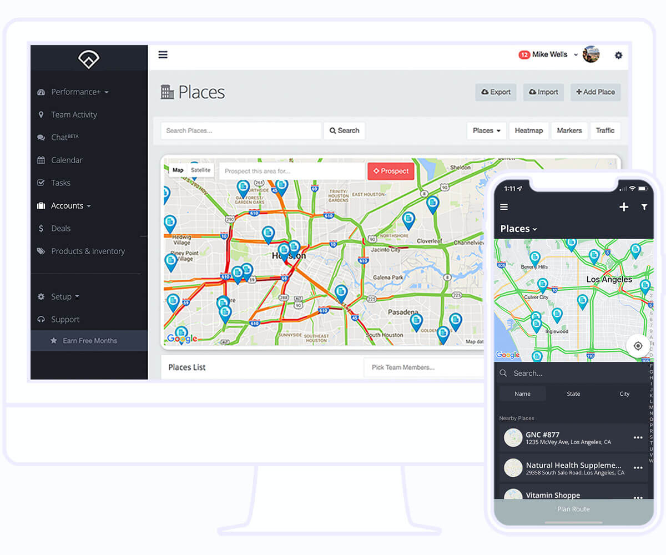Screen dimensions: 666x555
Task: Toggle the Markers map layer
Action: click(569, 131)
